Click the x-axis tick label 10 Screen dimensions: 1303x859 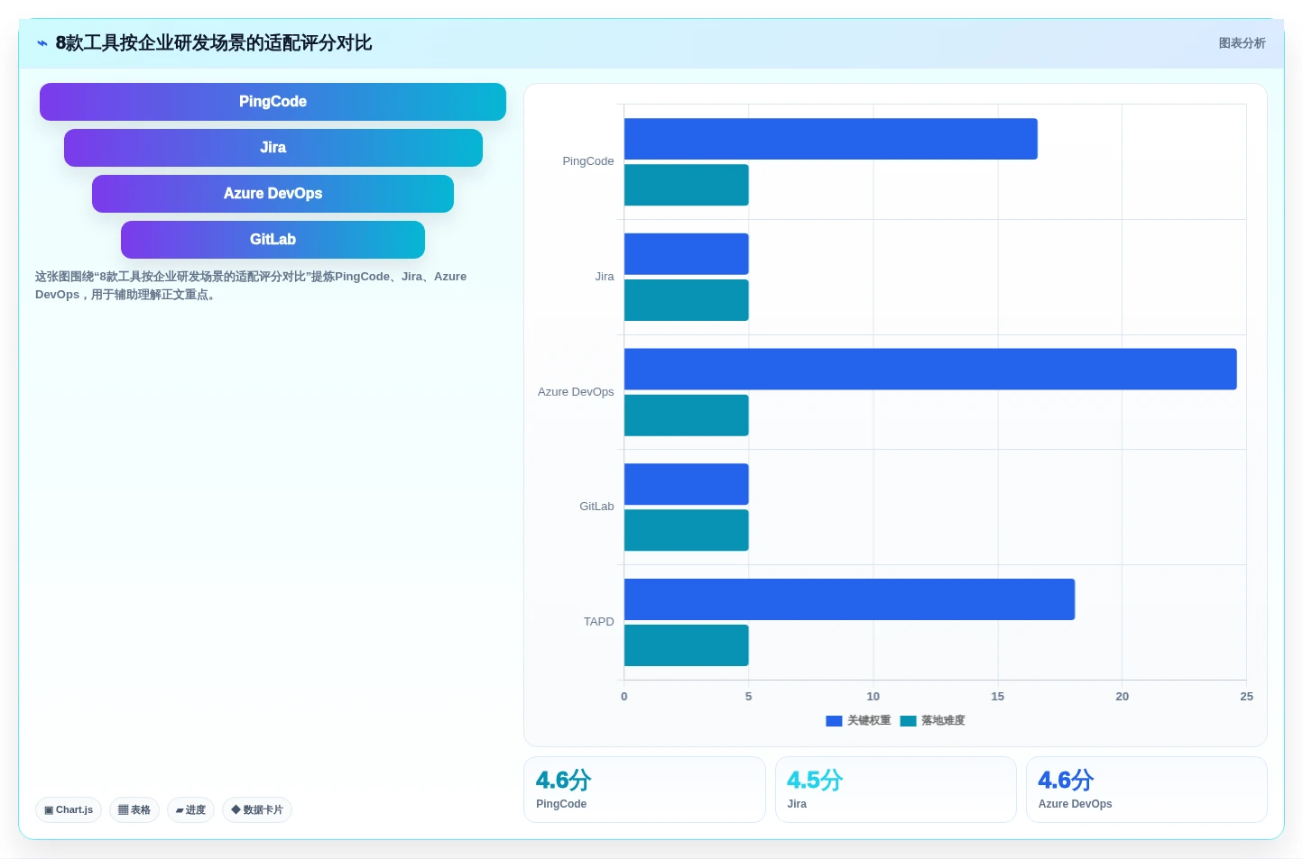click(873, 697)
